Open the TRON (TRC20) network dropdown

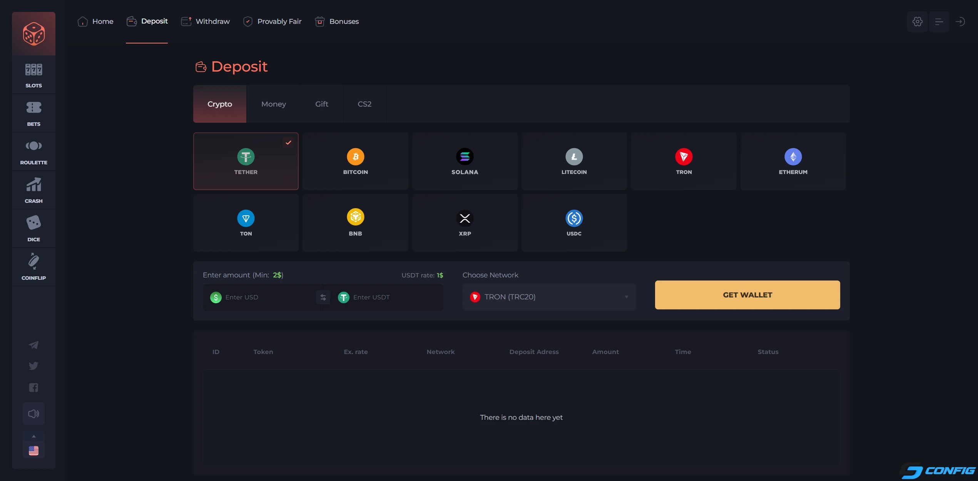548,297
